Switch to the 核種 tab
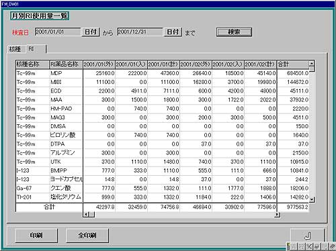 15,49
